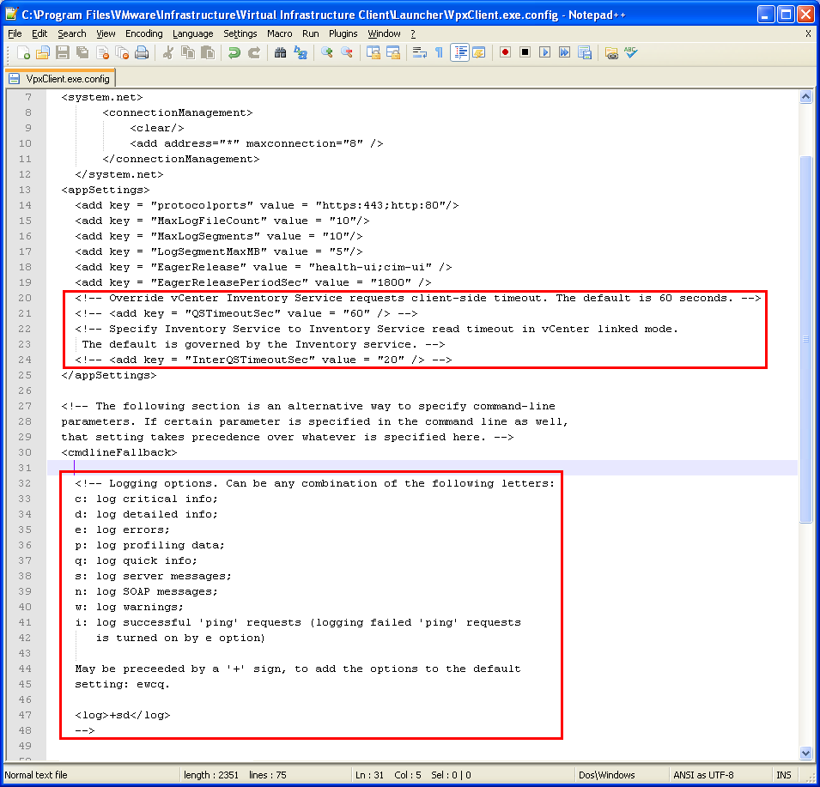Toggle the Indent guide button
This screenshot has width=820, height=787.
459,52
